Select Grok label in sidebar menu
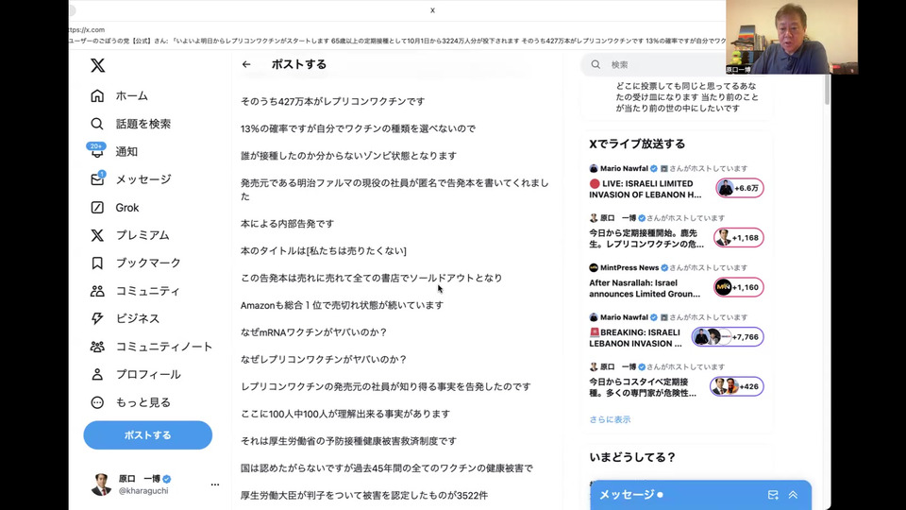The width and height of the screenshot is (906, 510). [x=127, y=208]
